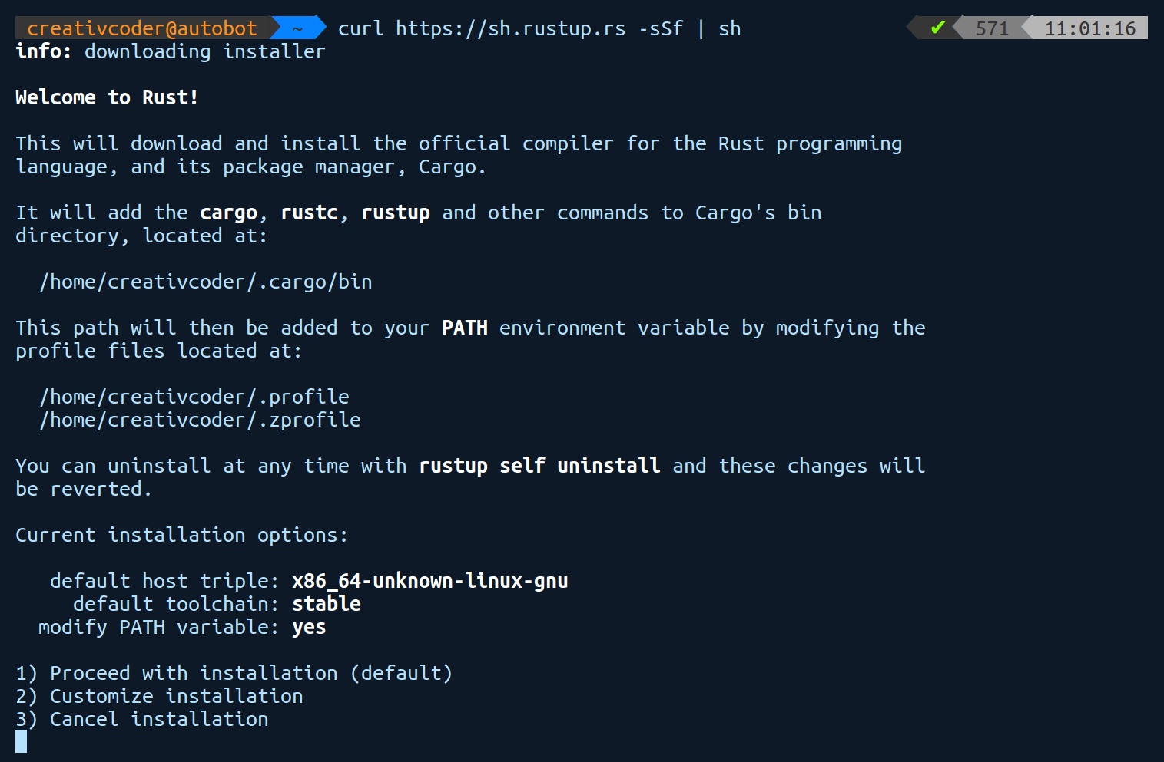Click the 11:01:16 clock segment
Image resolution: width=1164 pixels, height=762 pixels.
[x=1089, y=28]
